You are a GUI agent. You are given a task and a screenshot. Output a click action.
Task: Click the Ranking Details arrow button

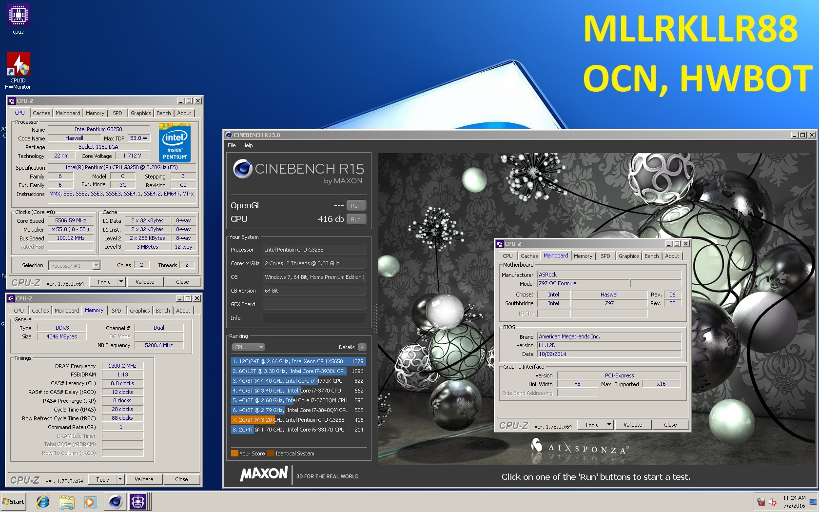pyautogui.click(x=362, y=347)
